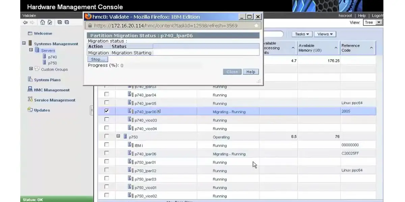Check the p740_lpar05 row checkbox
405x202 pixels.
107,103
